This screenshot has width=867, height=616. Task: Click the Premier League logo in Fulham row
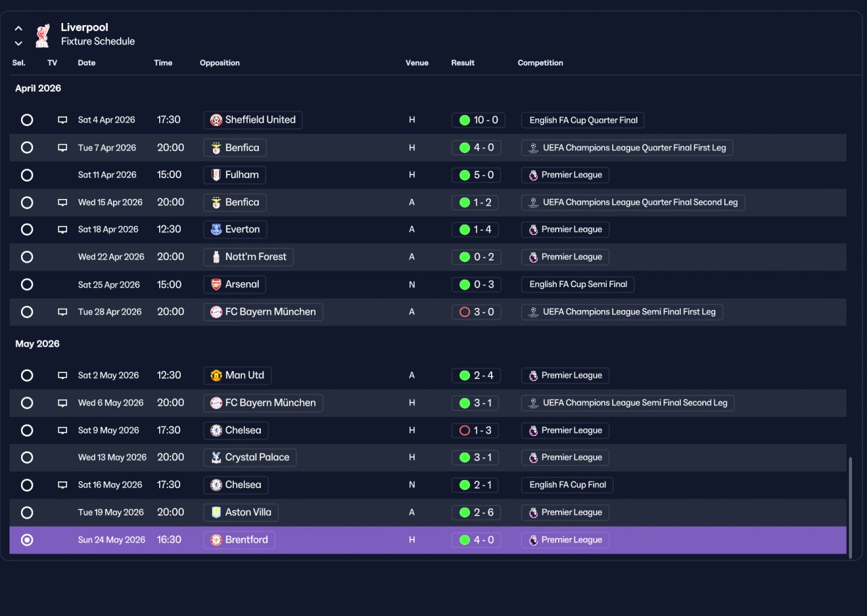point(534,175)
